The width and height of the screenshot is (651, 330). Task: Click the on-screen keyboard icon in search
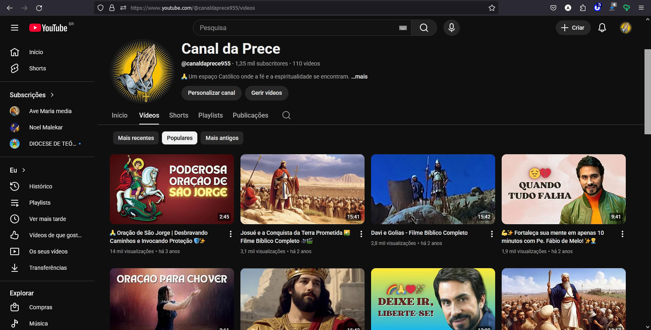403,28
